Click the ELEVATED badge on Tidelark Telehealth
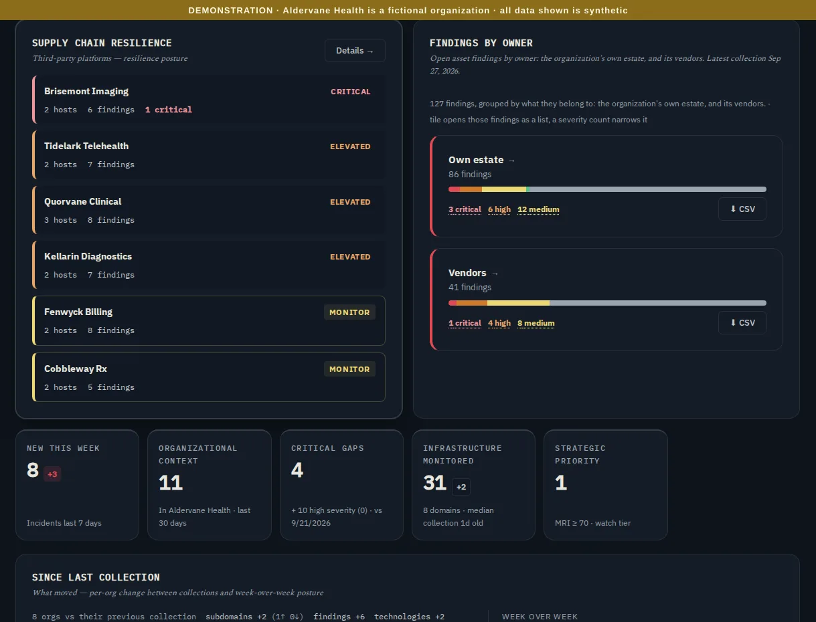Image resolution: width=816 pixels, height=622 pixels. coord(350,146)
